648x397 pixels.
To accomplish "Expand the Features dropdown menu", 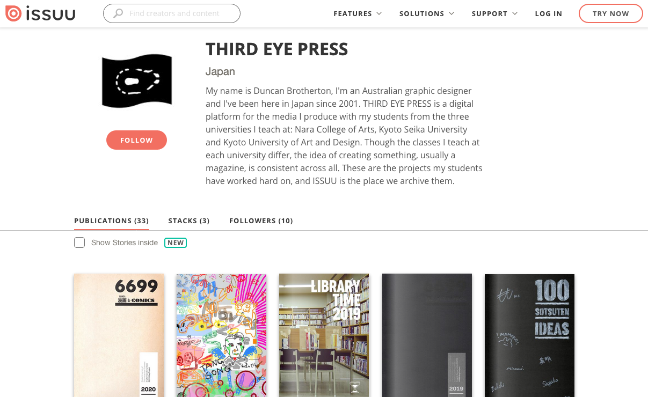I will (358, 13).
